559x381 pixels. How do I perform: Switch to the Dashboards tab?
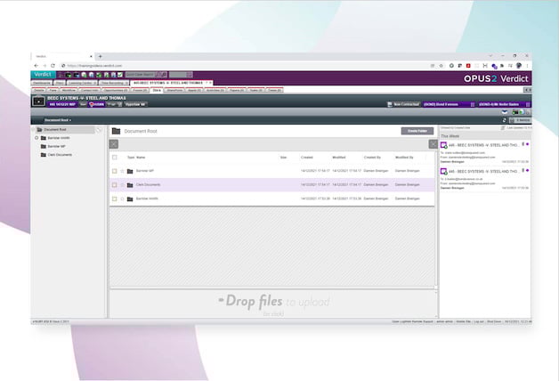point(42,83)
